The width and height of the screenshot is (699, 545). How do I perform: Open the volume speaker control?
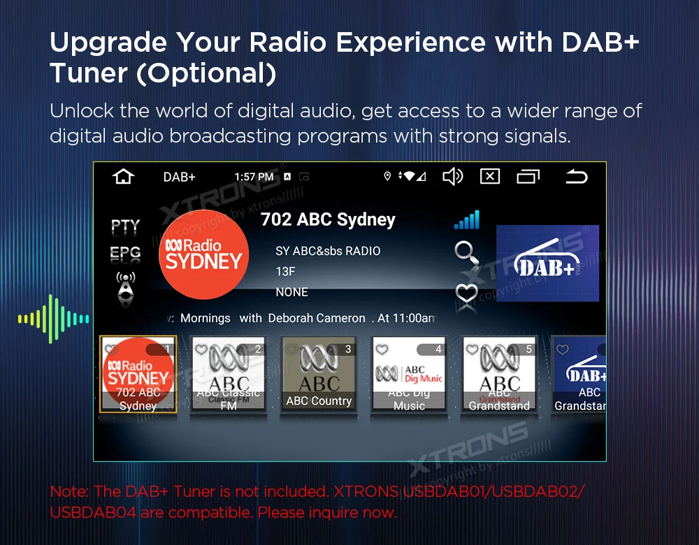click(x=452, y=177)
